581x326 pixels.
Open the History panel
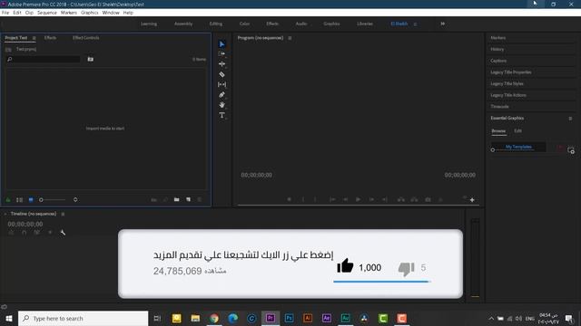(x=497, y=49)
